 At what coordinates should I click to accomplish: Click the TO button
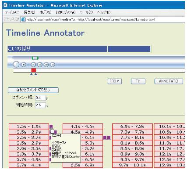coord(138,81)
